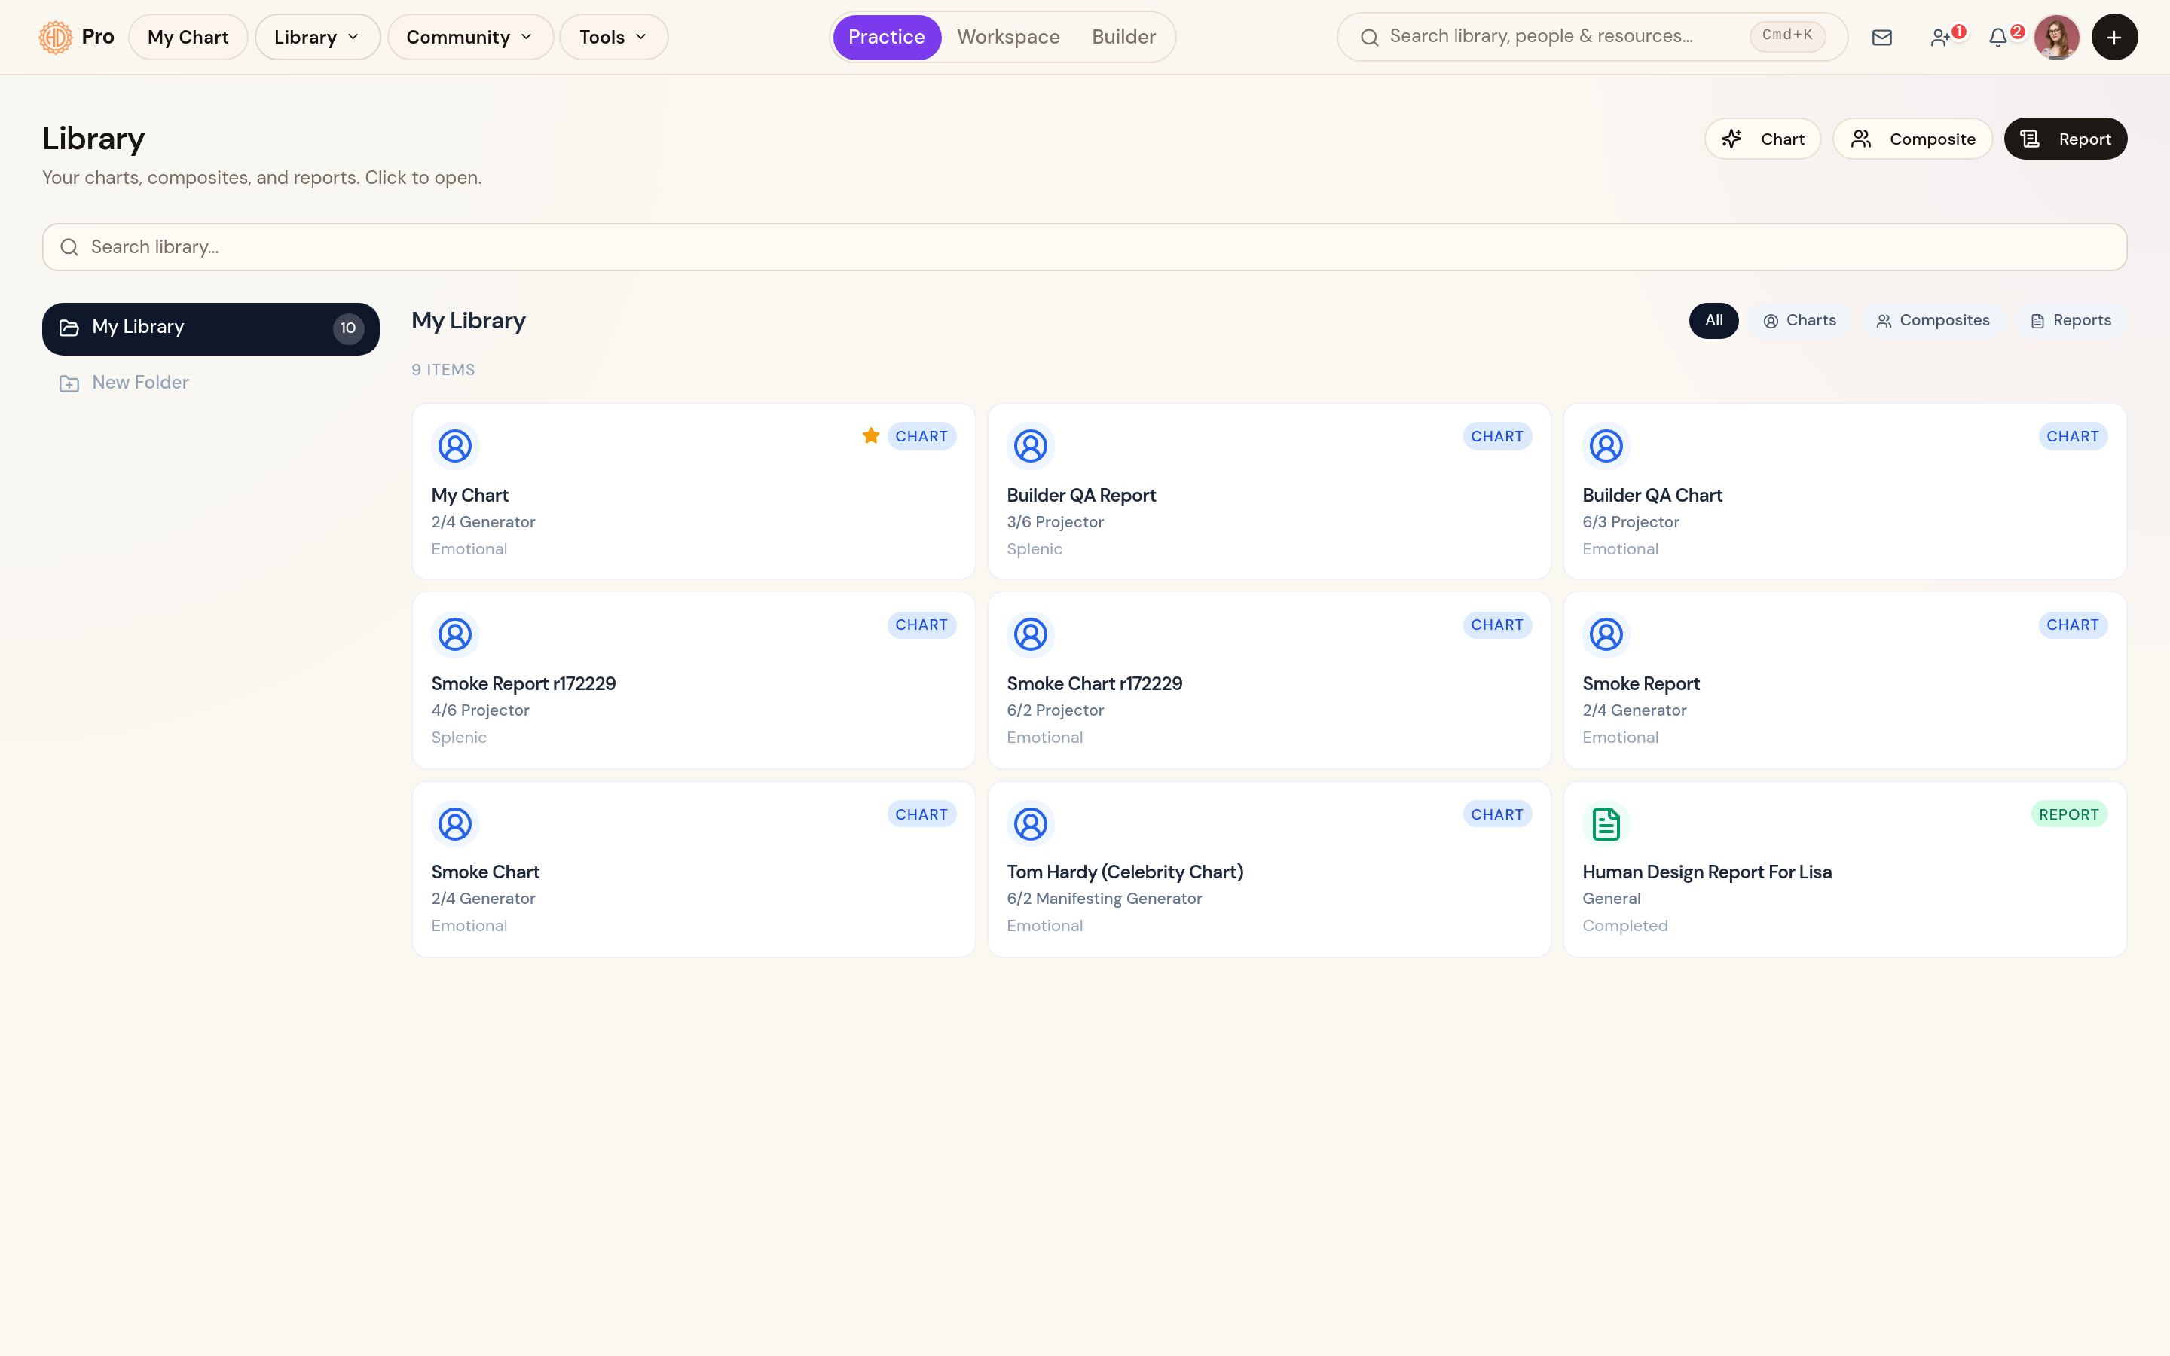
Task: Click the Cmd+K shortcut badge
Action: point(1787,36)
